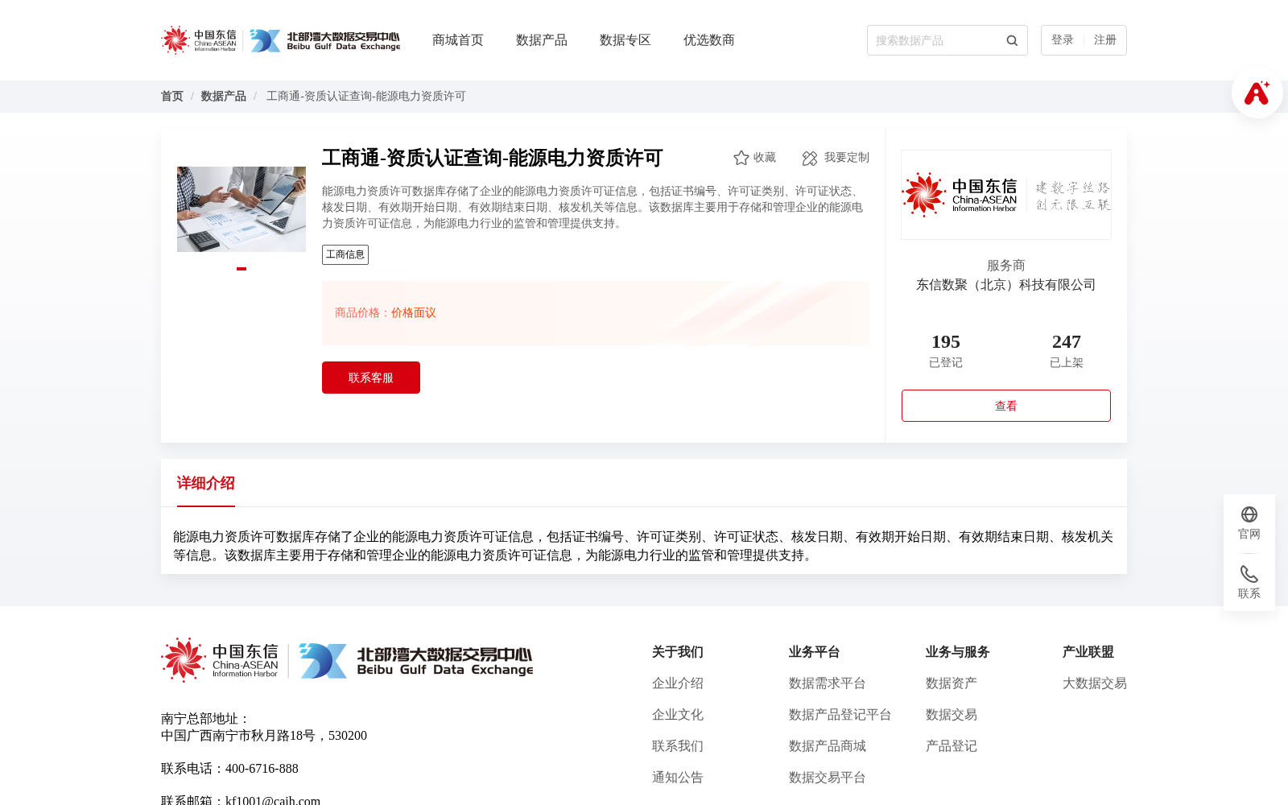The width and height of the screenshot is (1288, 805).
Task: Open the floating AI assistant icon
Action: 1257,93
